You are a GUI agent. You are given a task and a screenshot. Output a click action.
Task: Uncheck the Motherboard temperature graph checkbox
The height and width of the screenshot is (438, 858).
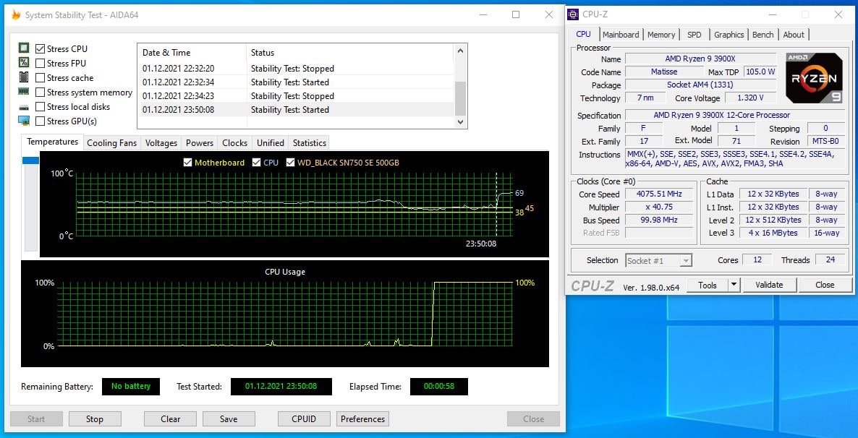(187, 163)
